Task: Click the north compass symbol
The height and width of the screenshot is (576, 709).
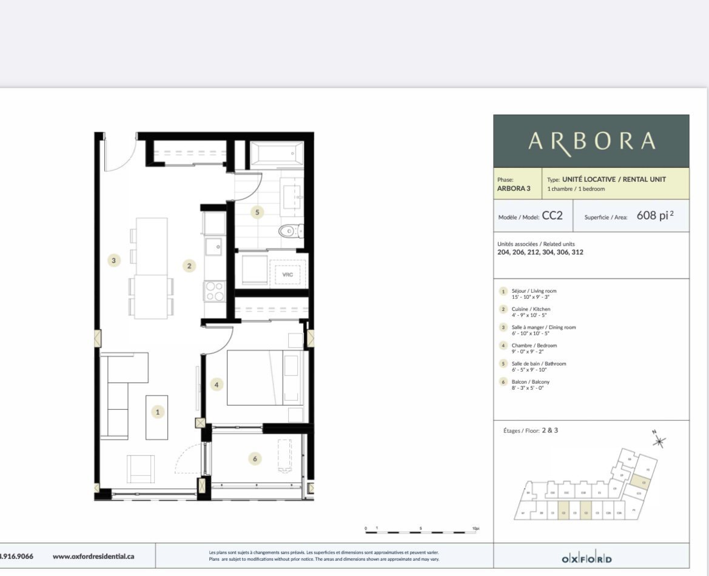Action: 659,441
